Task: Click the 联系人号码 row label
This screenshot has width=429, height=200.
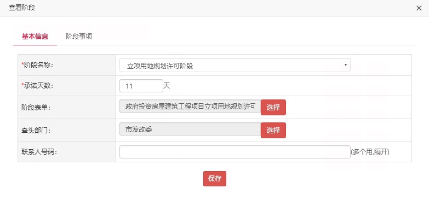Action: pos(39,152)
